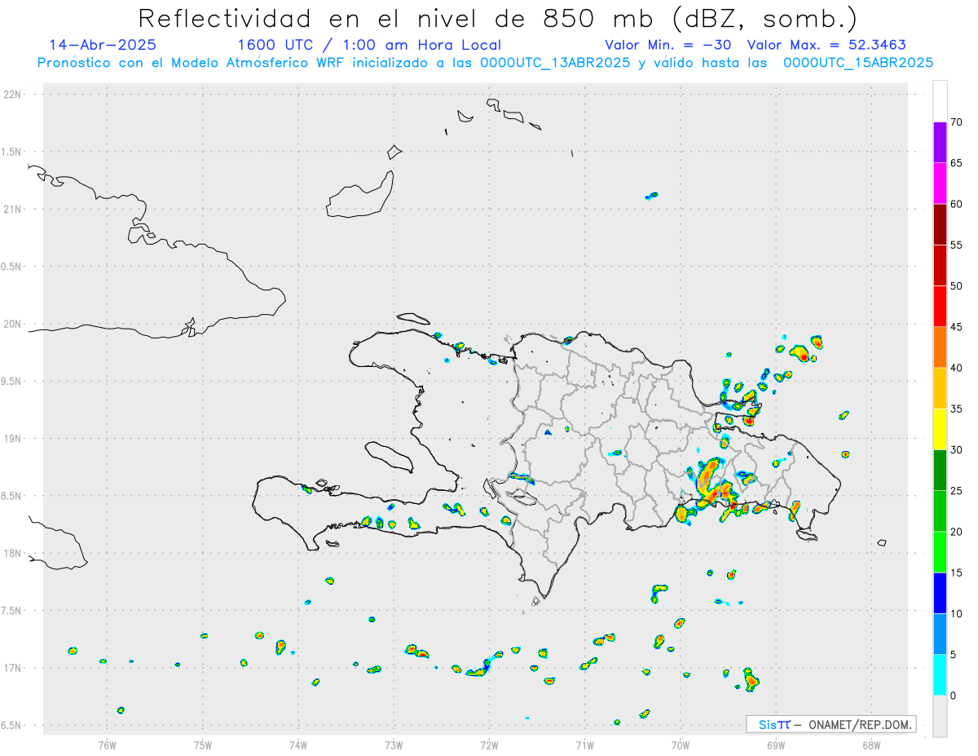
Task: Click the magenta 60-65 dBZ color band
Action: [x=940, y=183]
